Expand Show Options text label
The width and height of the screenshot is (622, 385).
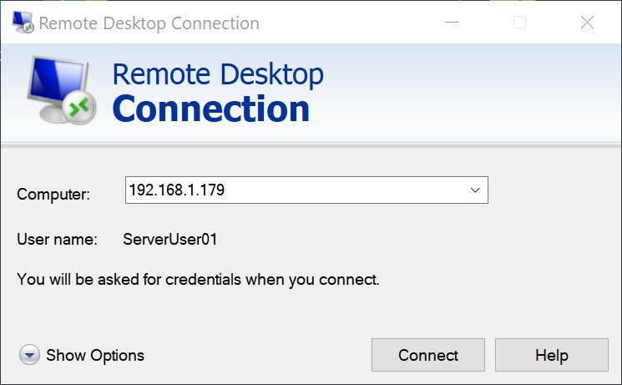tap(95, 356)
